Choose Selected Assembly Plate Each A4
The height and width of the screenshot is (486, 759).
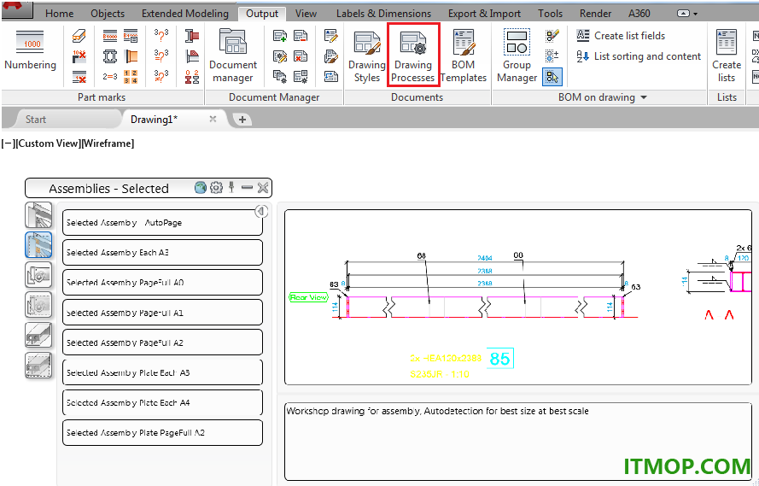162,402
